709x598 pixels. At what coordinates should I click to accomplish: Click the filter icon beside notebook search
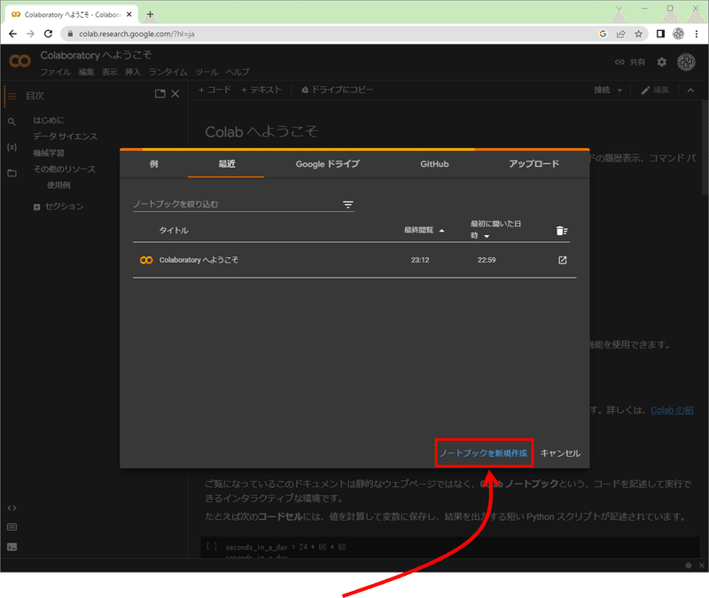click(347, 205)
